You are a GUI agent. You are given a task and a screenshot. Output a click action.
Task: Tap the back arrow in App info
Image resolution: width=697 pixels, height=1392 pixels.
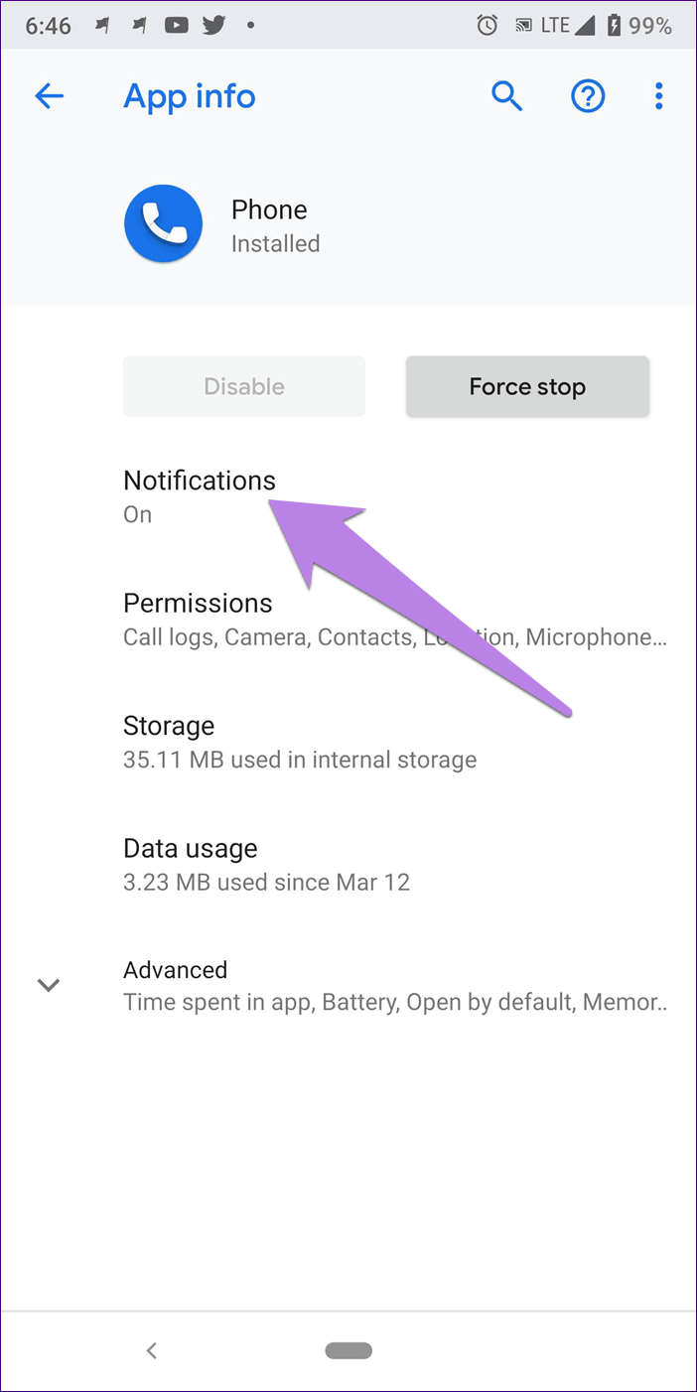click(49, 96)
